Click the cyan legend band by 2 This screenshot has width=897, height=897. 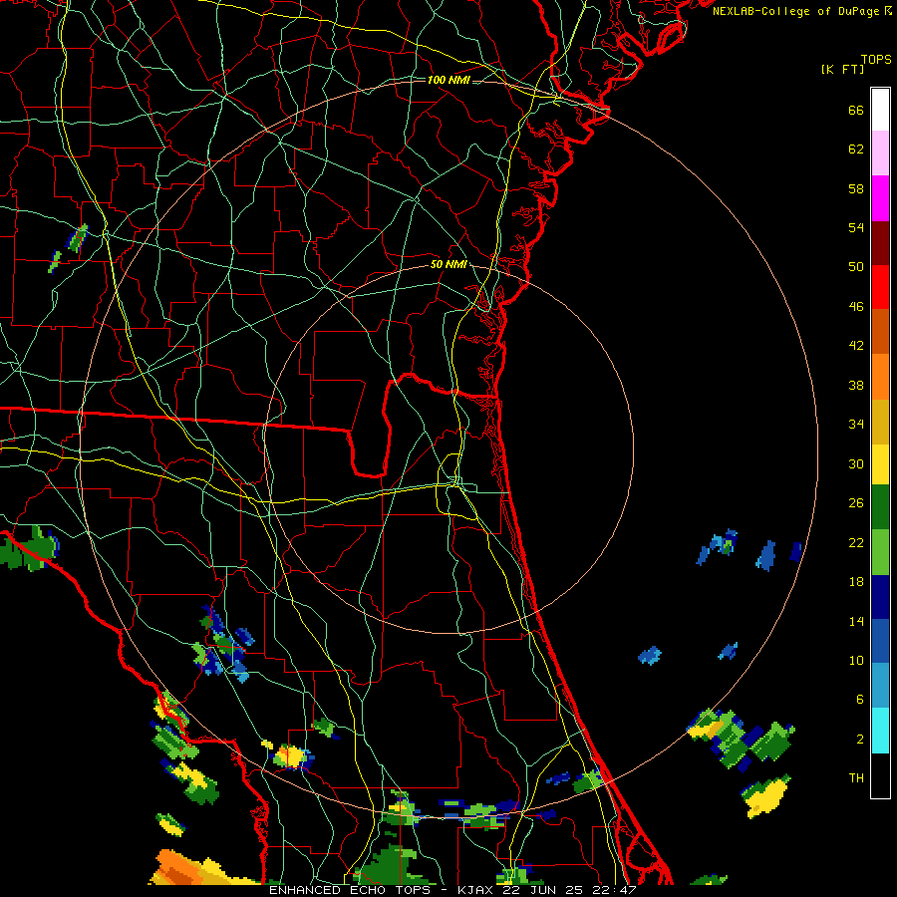pyautogui.click(x=880, y=731)
